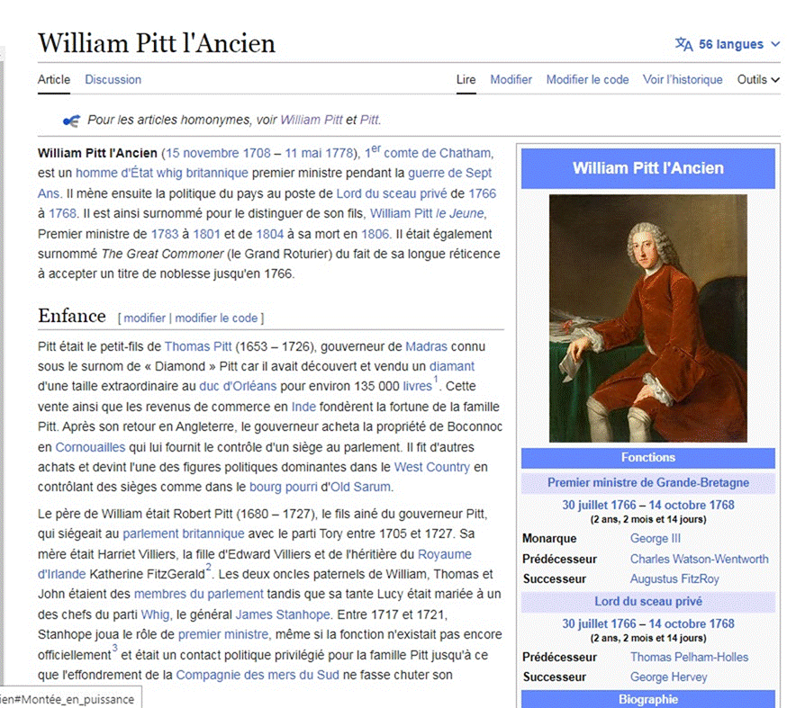Open the Thomas Pelham-Holles link
The width and height of the screenshot is (787, 708).
click(x=689, y=658)
